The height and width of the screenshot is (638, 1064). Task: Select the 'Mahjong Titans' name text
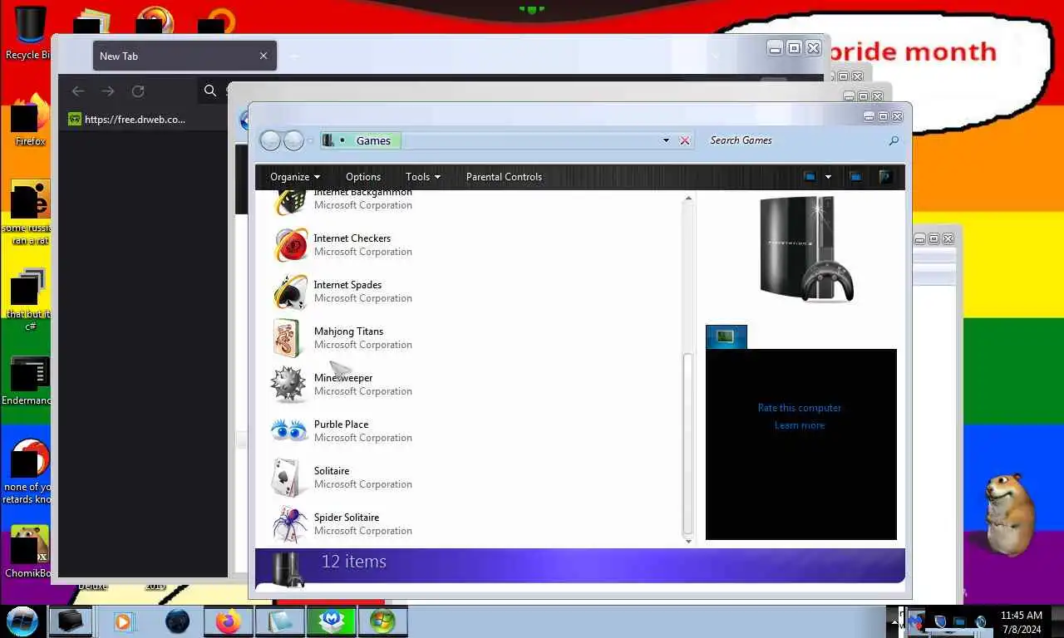click(348, 331)
